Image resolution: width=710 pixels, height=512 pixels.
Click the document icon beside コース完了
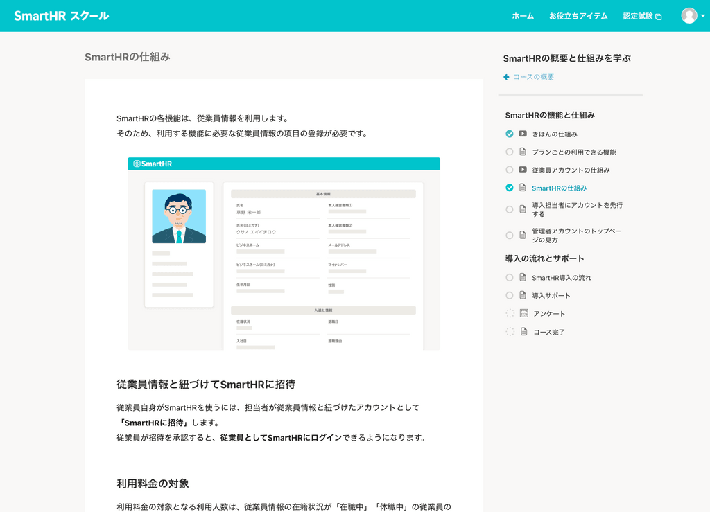pos(522,331)
